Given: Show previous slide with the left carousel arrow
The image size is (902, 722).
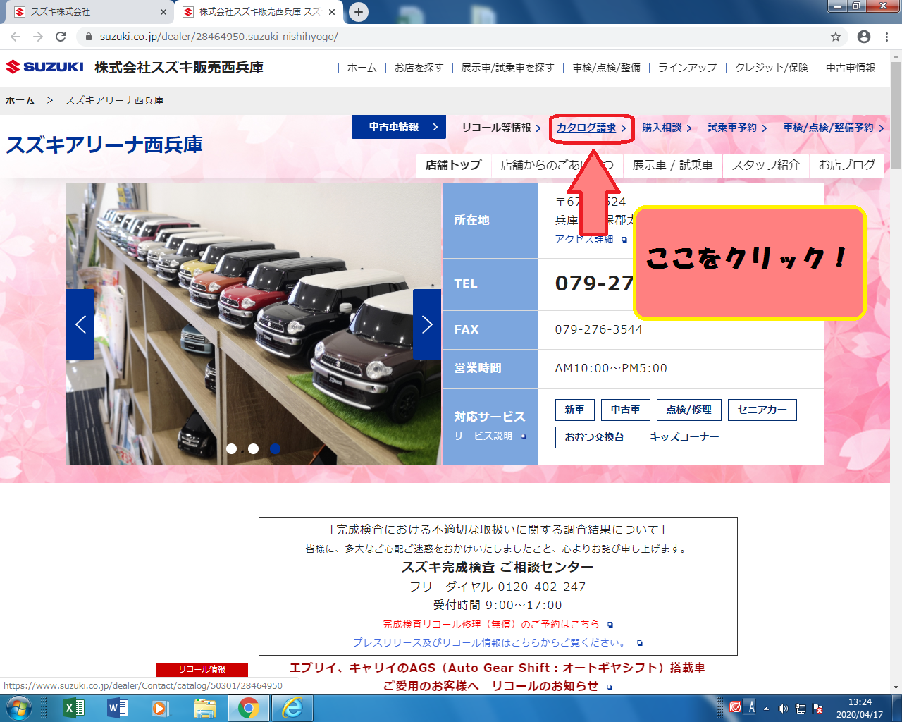Looking at the screenshot, I should pos(80,324).
